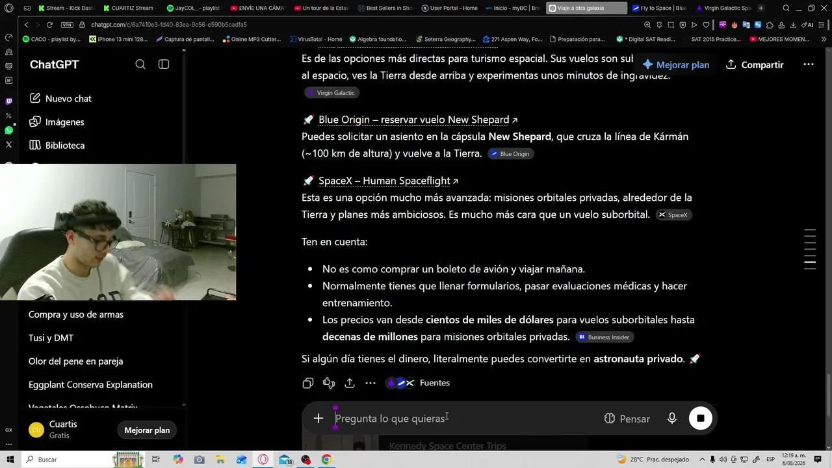This screenshot has width=832, height=468.
Task: Open the Windows Start menu
Action: 10,460
